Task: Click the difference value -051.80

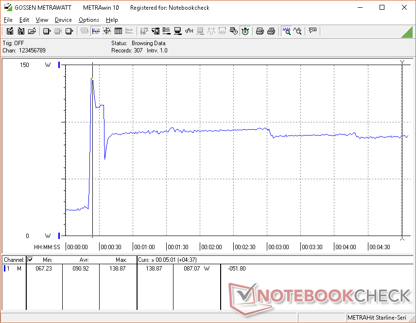Action: 237,269
